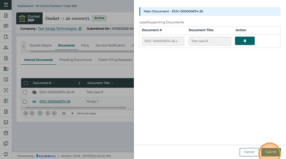Viewport: 286px width, 159px height.
Task: Go to previous page in pager
Action: coord(32,113)
